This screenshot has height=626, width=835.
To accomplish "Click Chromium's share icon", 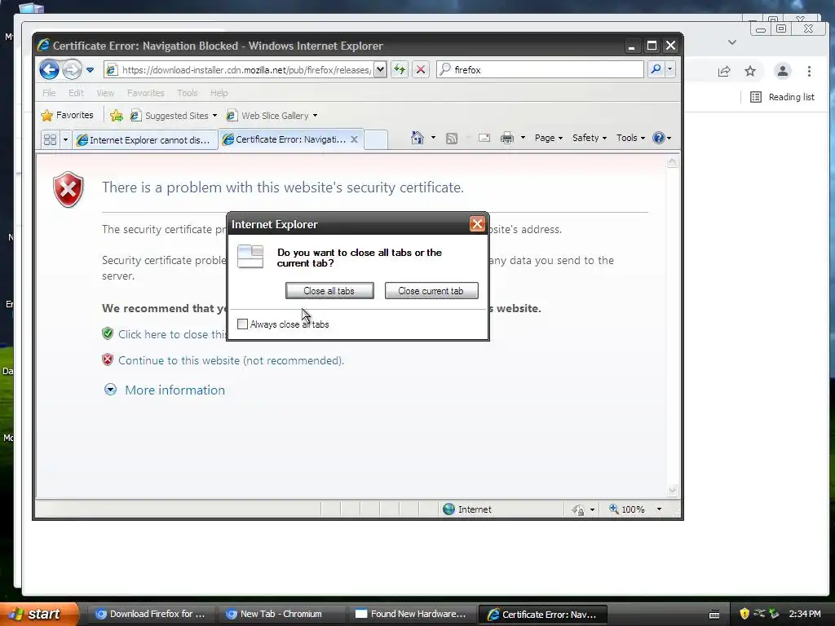I will click(x=724, y=72).
